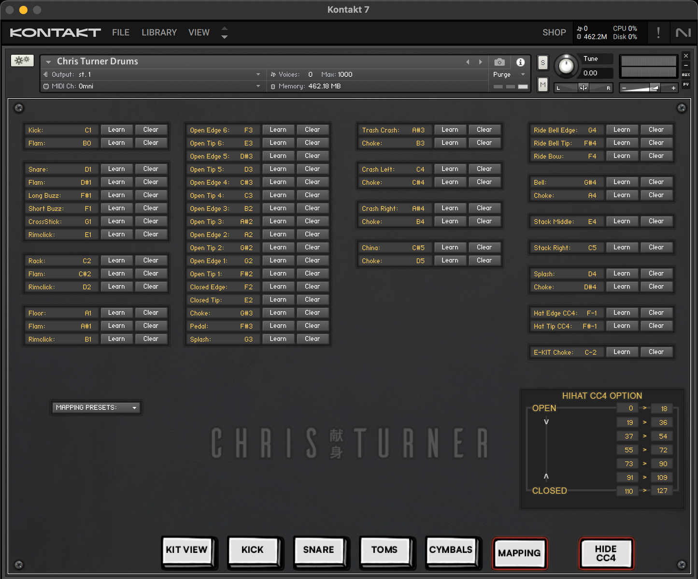Switch to the Cymbals tab

451,550
